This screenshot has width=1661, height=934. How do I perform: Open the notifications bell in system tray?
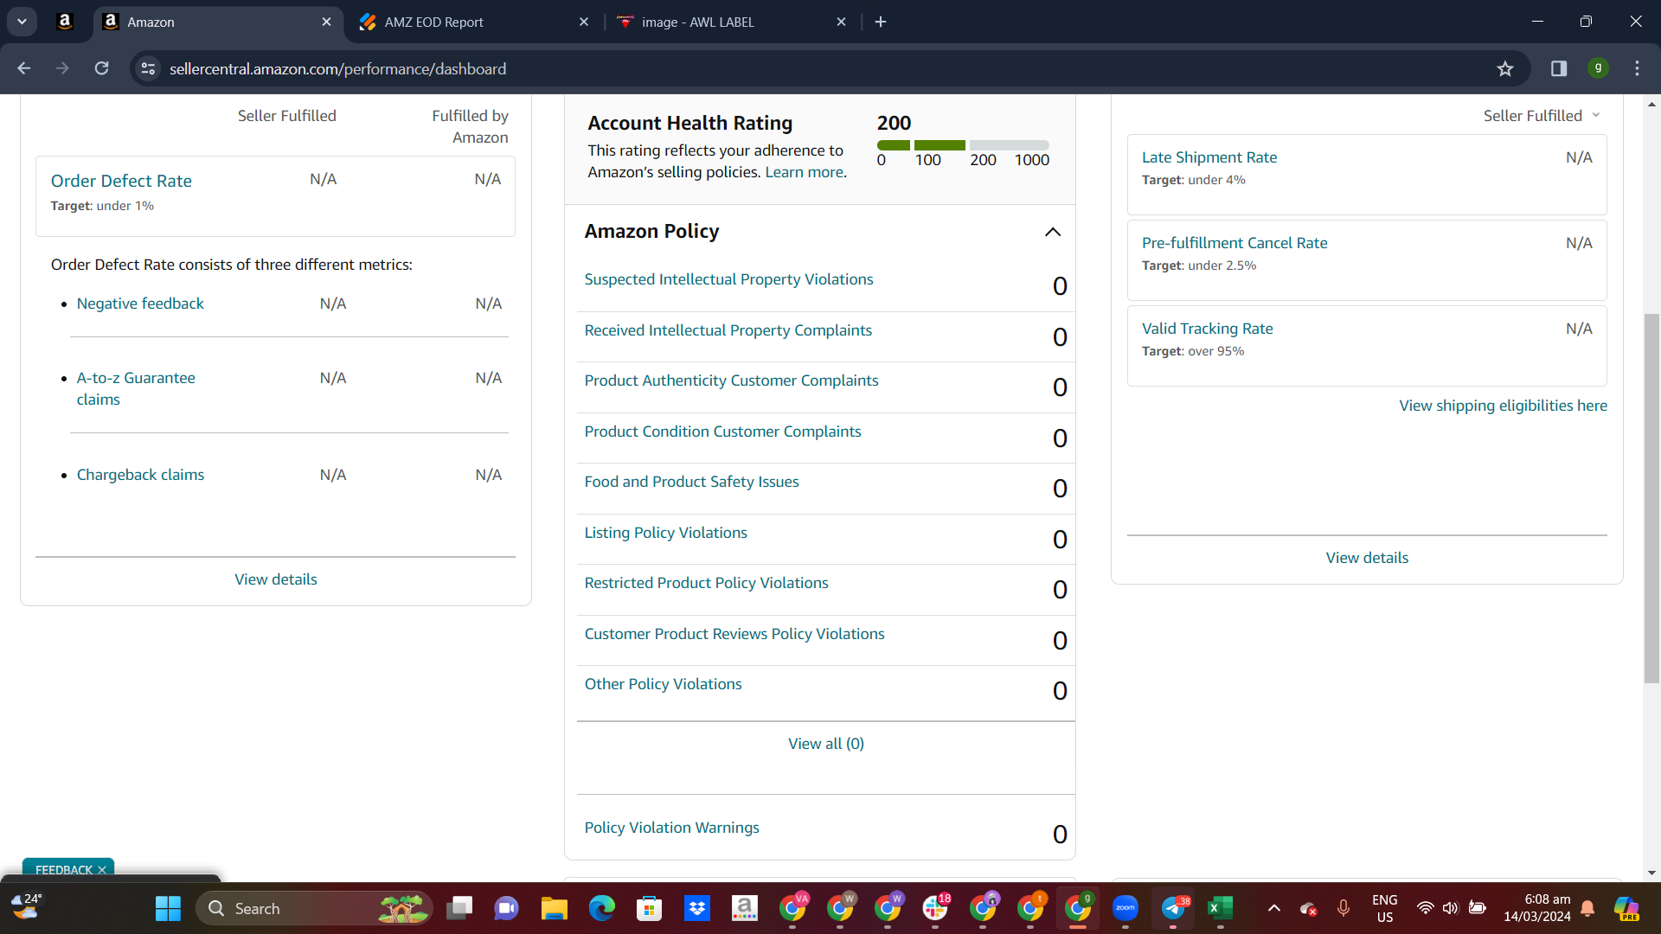point(1587,908)
